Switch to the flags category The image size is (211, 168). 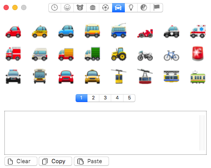(156, 7)
